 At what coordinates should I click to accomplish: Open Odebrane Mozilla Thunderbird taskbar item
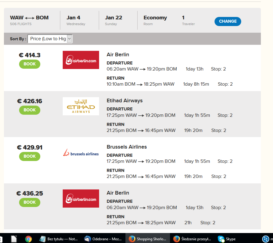pos(103,239)
